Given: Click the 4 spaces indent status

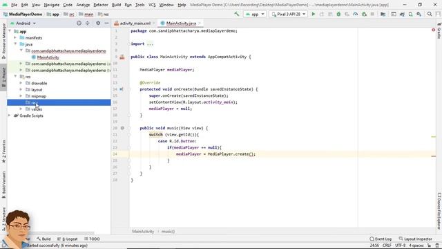Looking at the screenshot, I should (416, 246).
